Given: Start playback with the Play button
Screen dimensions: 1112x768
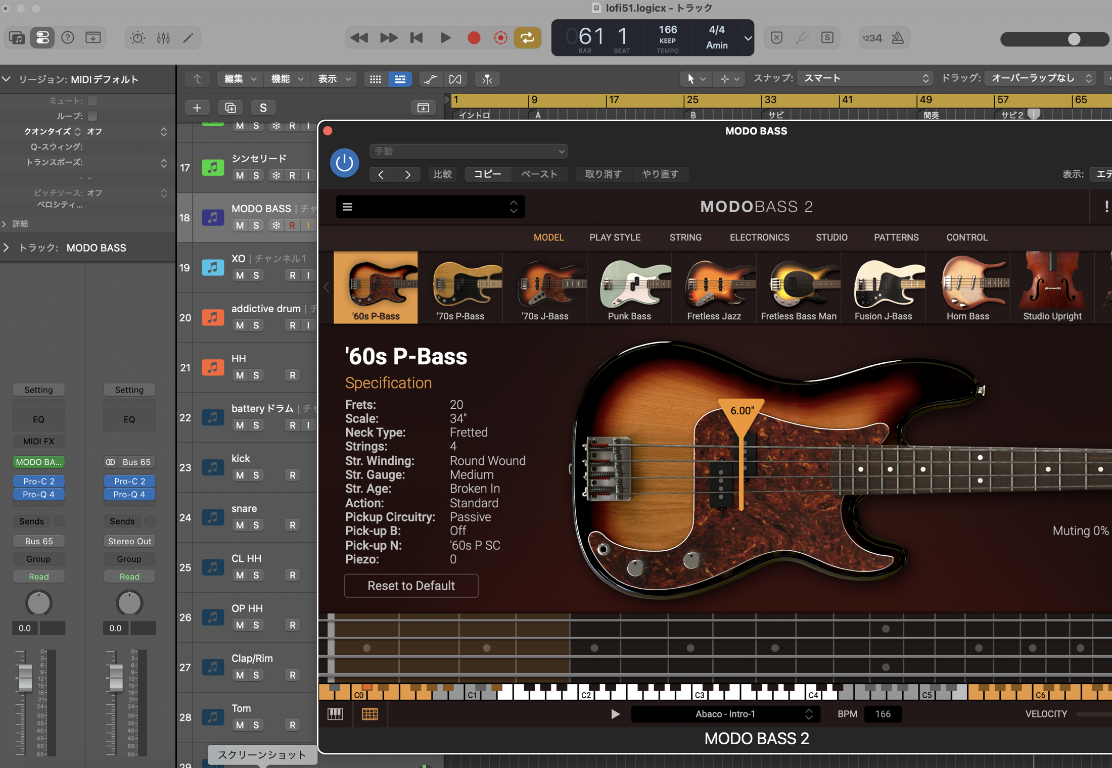Looking at the screenshot, I should pos(445,38).
